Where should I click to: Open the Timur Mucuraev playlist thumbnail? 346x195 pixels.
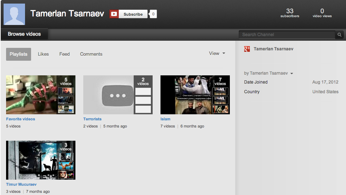pos(40,160)
